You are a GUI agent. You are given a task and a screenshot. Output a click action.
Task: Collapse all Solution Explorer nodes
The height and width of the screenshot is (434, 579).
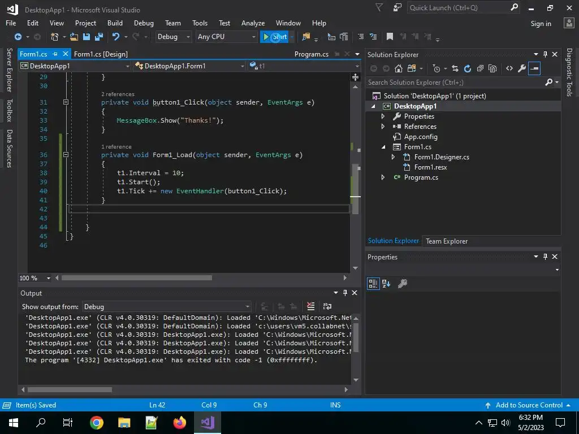[480, 68]
